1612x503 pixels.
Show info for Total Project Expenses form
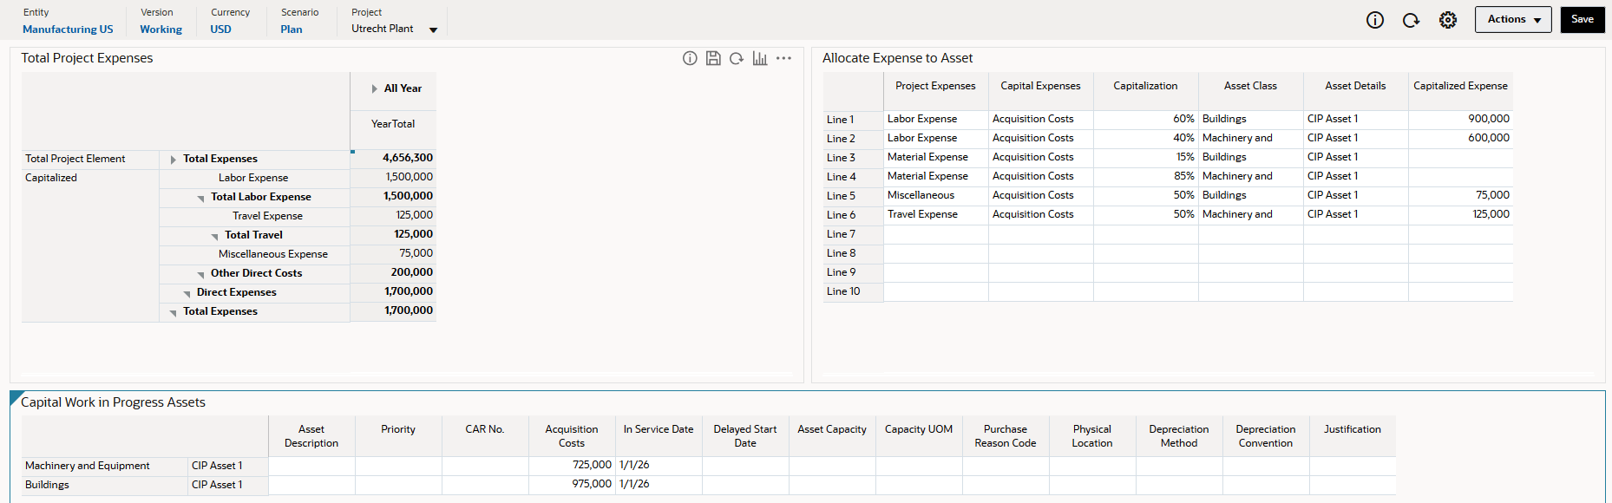click(690, 58)
